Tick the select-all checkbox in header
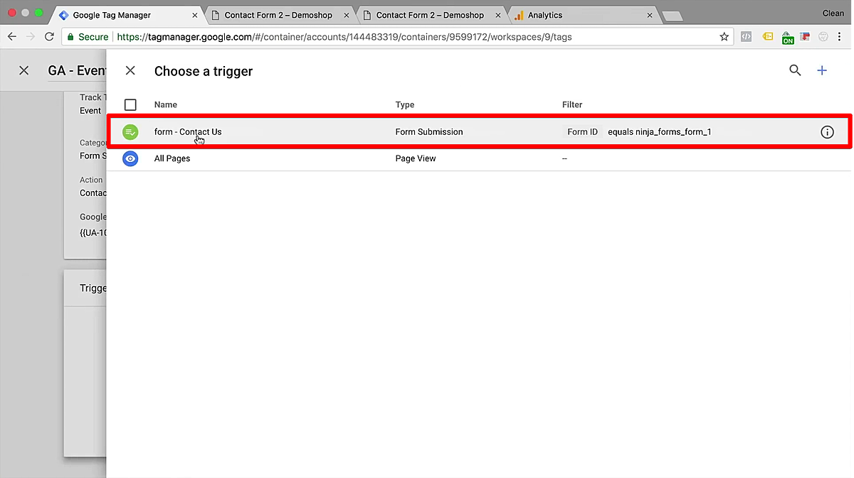This screenshot has width=854, height=478. [130, 104]
